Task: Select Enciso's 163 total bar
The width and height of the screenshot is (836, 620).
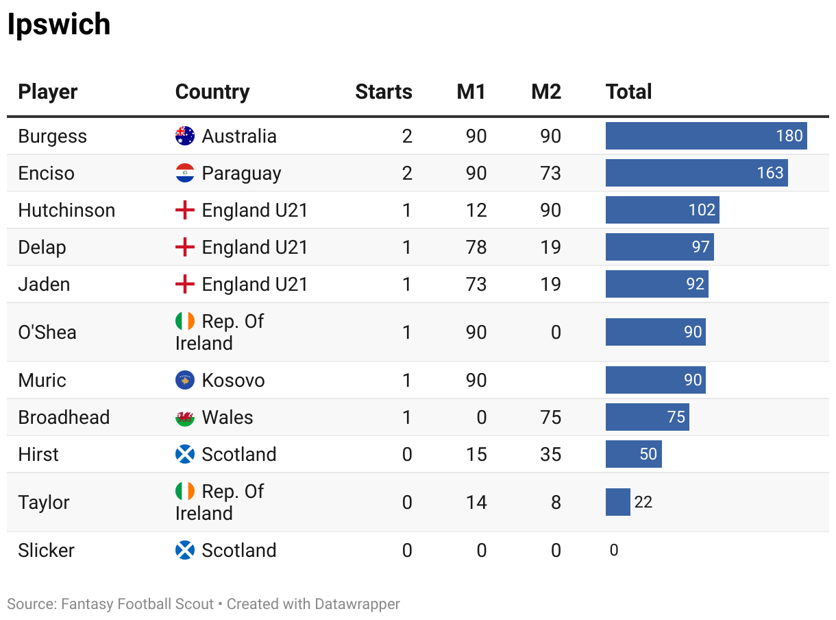Action: coord(696,173)
